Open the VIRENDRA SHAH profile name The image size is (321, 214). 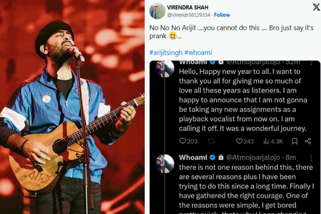(x=188, y=7)
